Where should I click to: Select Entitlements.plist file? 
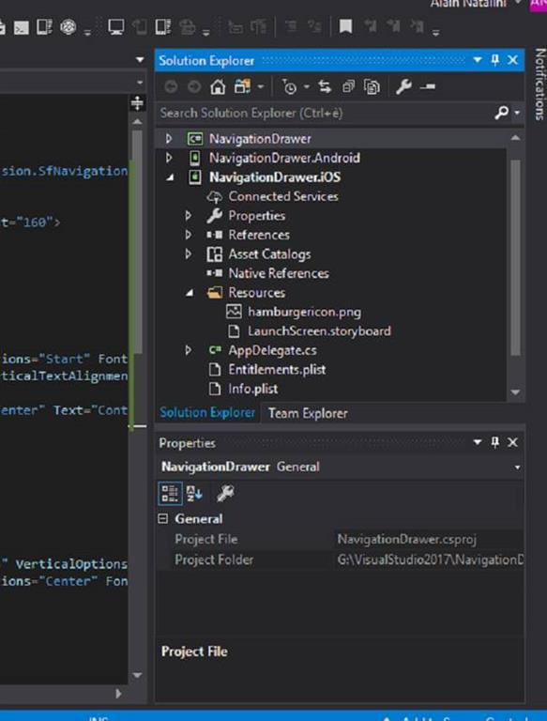(277, 369)
